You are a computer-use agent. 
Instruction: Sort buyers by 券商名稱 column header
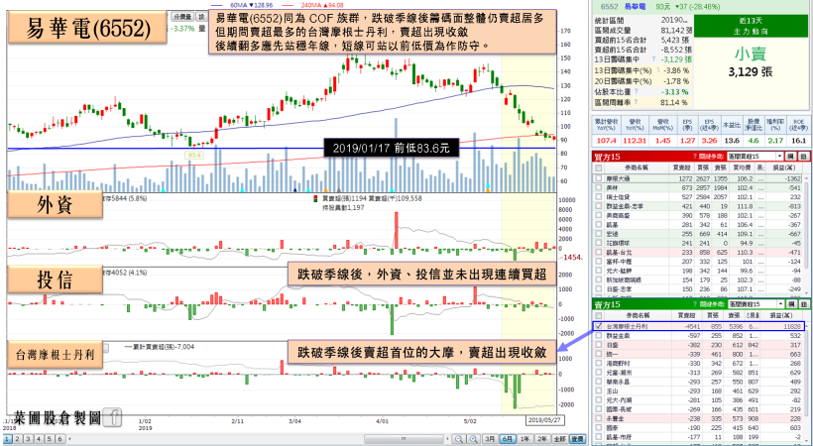tap(637, 168)
